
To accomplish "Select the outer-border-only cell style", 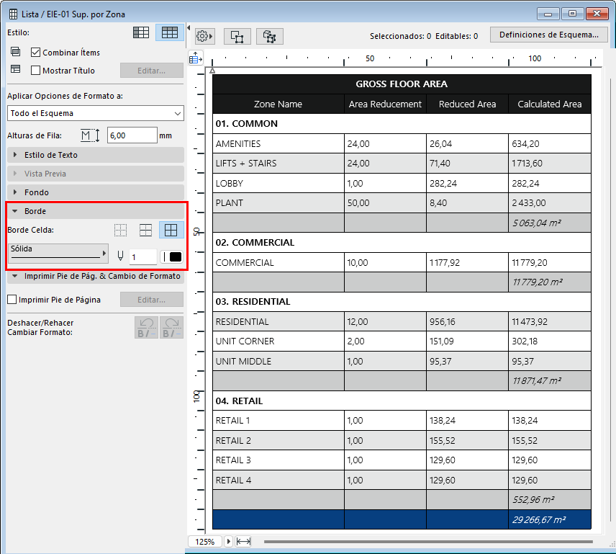I will coord(145,230).
